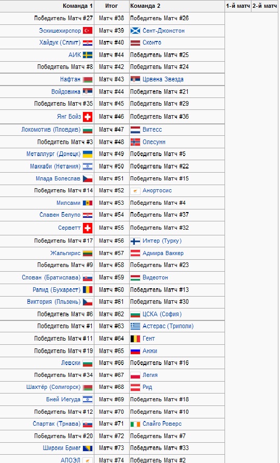Follow the Слован (Братислава) link
Viewport: 280px width, 463px height.
(51, 277)
